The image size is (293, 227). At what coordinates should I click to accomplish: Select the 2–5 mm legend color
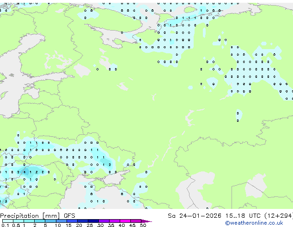40,221
